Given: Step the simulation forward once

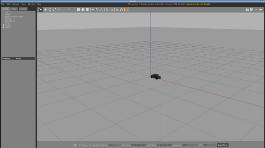Looking at the screenshot, I should click(80, 145).
